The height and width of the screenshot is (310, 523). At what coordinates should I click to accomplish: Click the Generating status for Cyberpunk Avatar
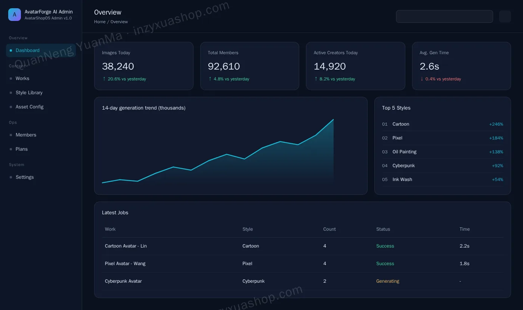[x=388, y=281]
